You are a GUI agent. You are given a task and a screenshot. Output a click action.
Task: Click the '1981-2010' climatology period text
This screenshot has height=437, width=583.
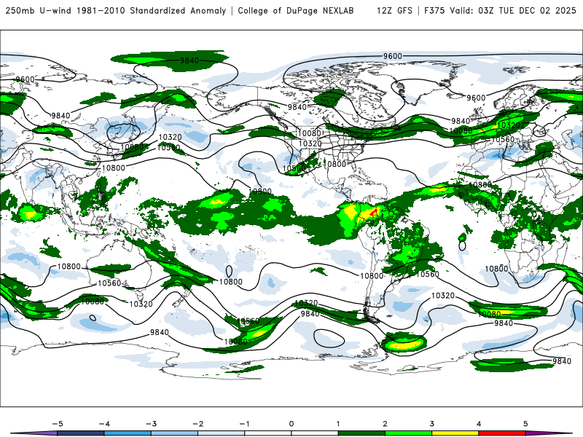point(101,10)
